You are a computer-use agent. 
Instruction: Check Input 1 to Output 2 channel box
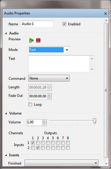click(38, 142)
